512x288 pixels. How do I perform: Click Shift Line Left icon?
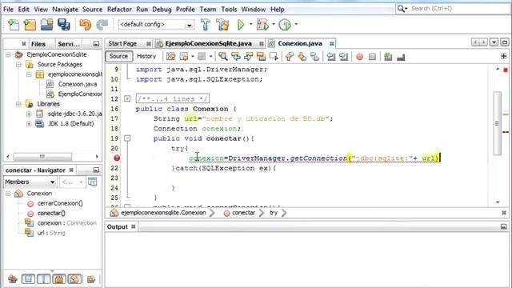click(x=330, y=57)
